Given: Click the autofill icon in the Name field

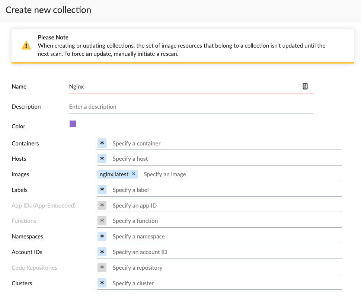Looking at the screenshot, I should [305, 86].
